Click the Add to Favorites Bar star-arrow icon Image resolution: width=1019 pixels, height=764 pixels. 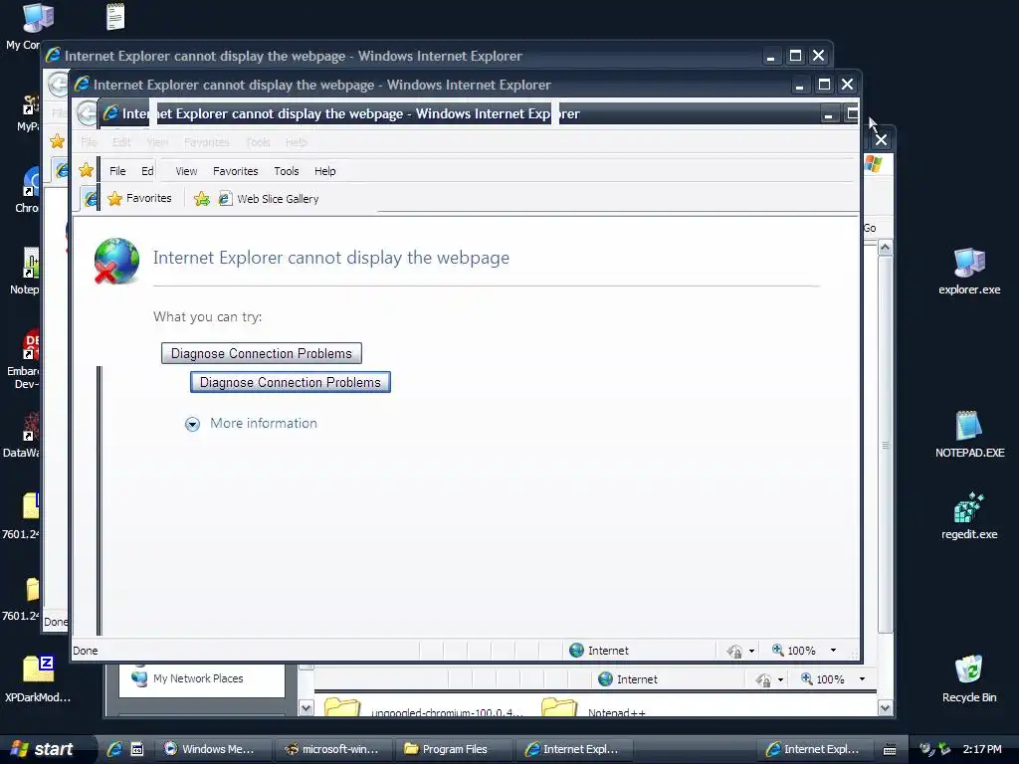point(201,199)
